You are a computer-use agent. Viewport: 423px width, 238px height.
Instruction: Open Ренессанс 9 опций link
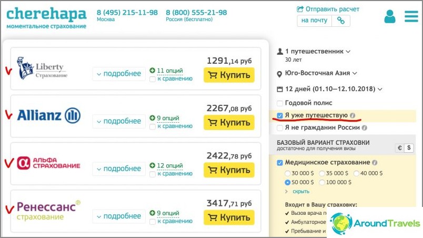tap(168, 213)
